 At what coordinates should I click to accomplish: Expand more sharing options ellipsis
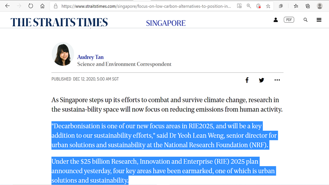277,80
